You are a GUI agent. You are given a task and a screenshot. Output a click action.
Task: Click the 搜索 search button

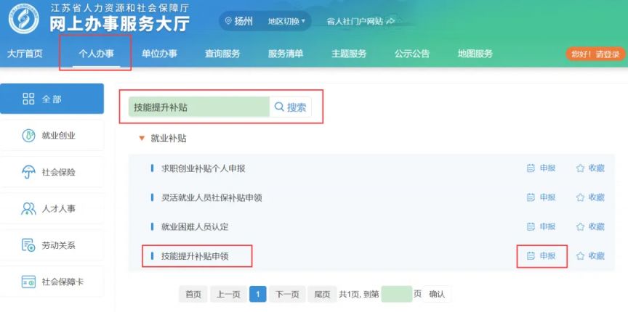click(x=290, y=107)
